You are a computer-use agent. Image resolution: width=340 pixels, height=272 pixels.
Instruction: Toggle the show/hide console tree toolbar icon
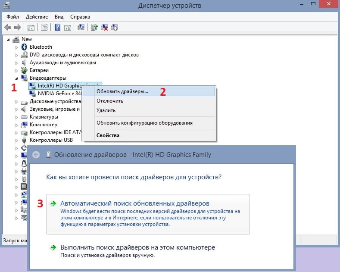click(31, 28)
